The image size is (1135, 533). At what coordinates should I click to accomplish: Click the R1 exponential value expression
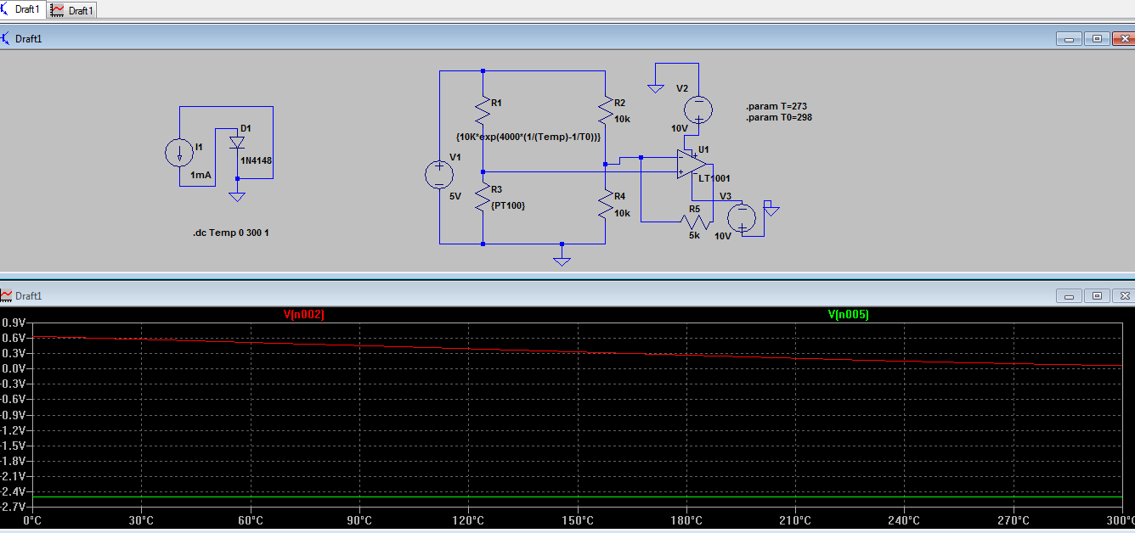(x=529, y=137)
